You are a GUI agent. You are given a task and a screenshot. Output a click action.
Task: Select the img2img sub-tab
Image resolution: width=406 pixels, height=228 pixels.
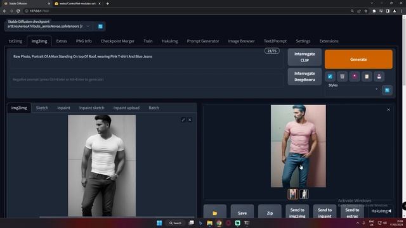pos(19,108)
